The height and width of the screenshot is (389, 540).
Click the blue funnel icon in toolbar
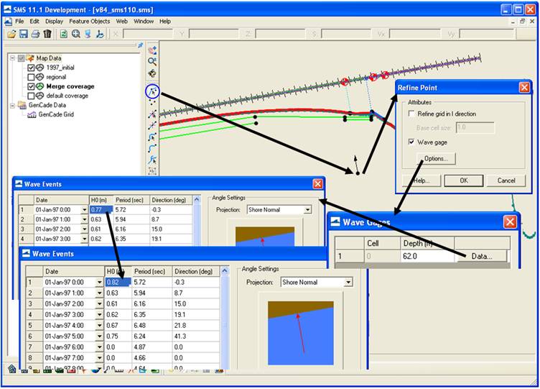(88, 34)
